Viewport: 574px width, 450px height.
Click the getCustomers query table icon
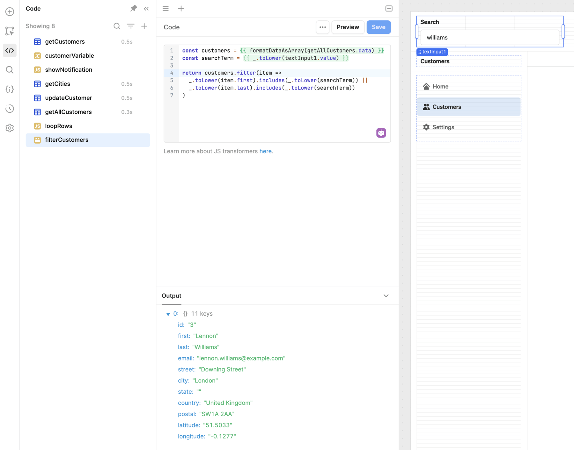[x=37, y=42]
